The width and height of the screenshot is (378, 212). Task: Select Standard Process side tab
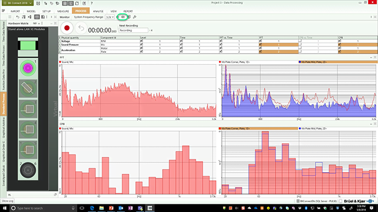(3, 104)
